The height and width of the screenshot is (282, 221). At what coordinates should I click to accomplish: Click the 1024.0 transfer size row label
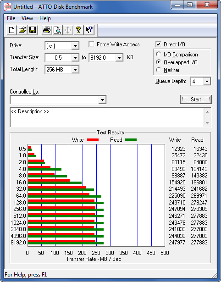(18, 223)
